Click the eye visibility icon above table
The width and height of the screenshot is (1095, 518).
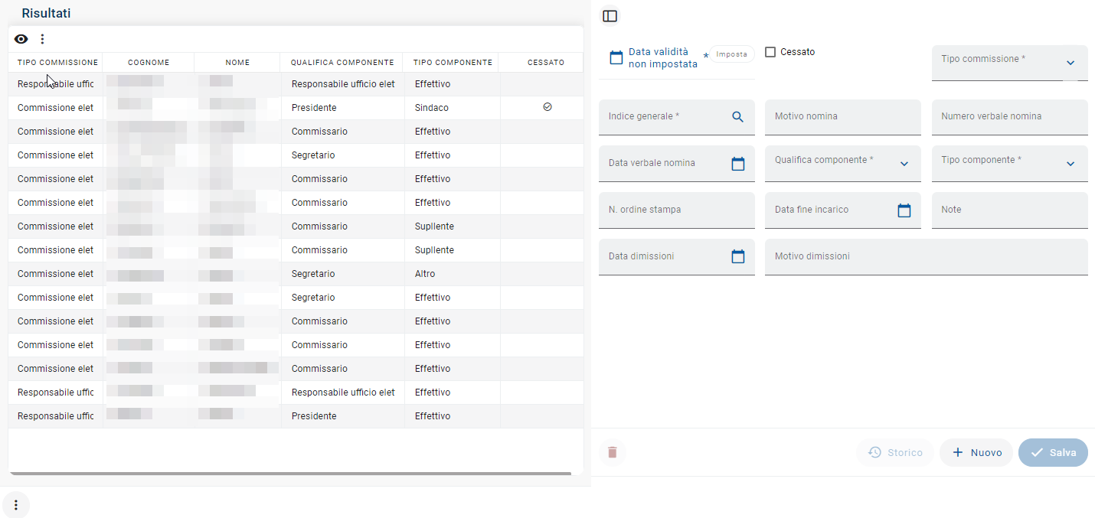[x=21, y=39]
